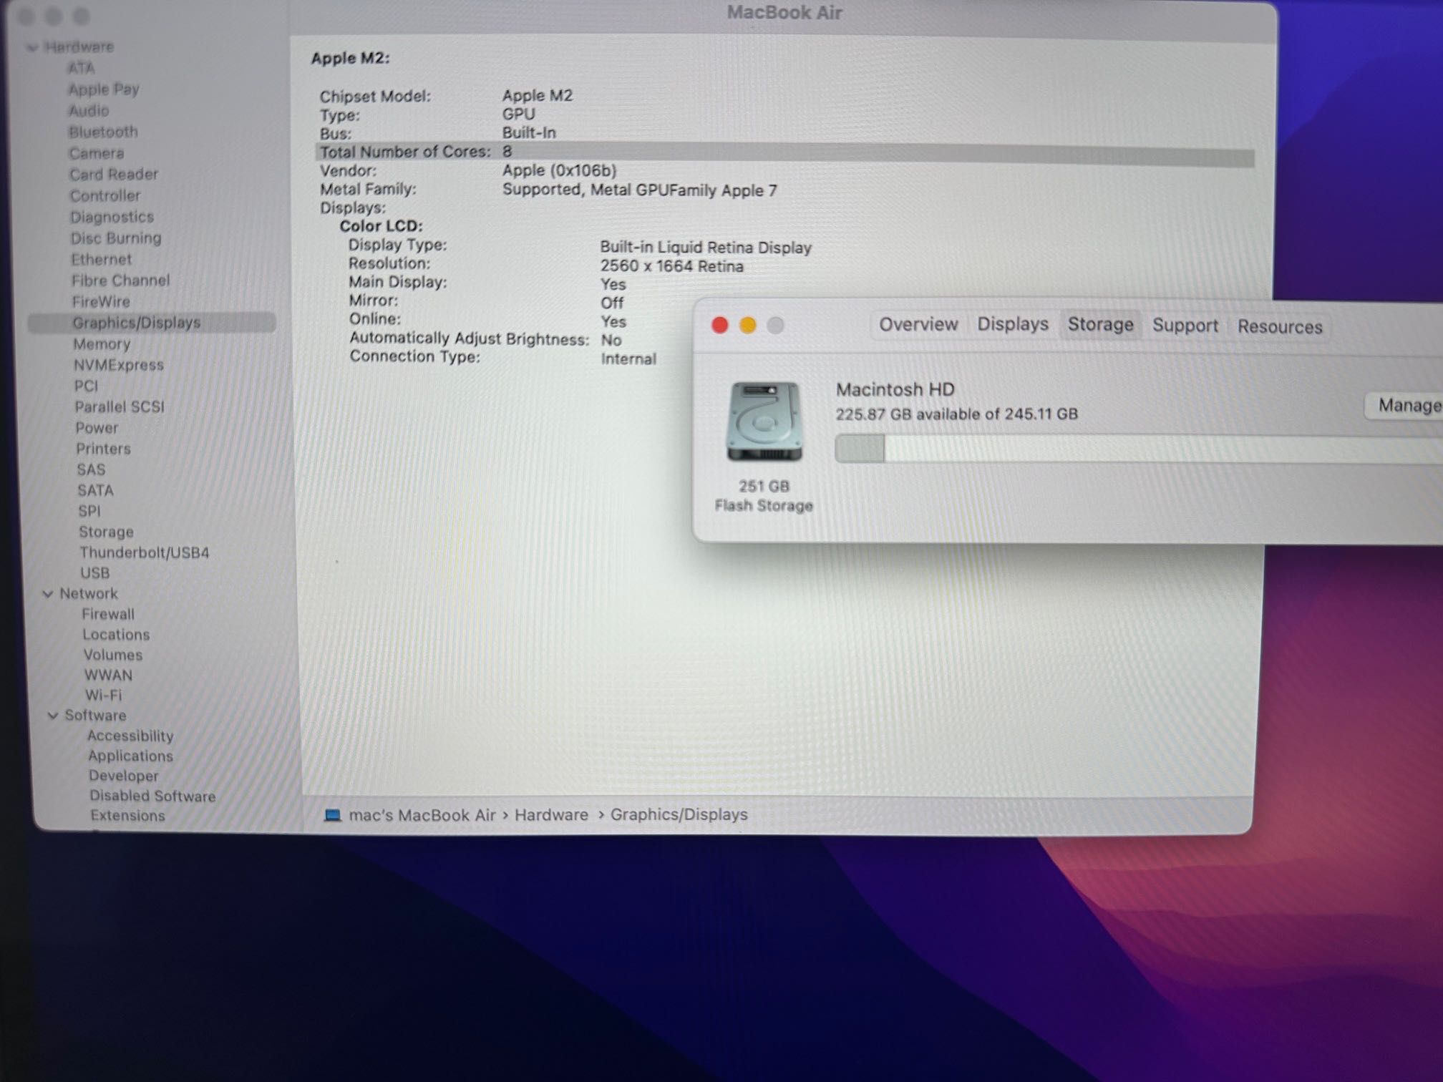Select Diagnostics in the sidebar

pyautogui.click(x=112, y=217)
